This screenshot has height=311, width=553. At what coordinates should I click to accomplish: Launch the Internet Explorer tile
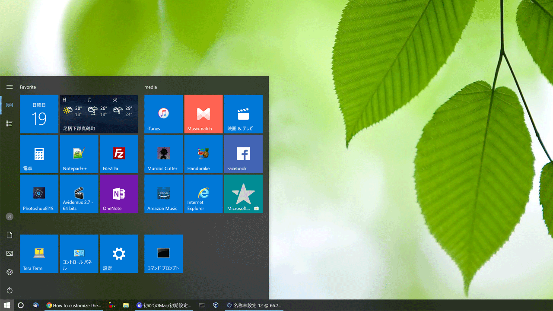tap(203, 194)
